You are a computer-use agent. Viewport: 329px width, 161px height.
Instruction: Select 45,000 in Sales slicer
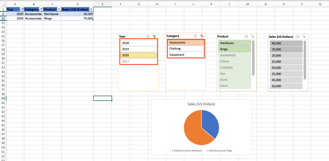click(286, 80)
